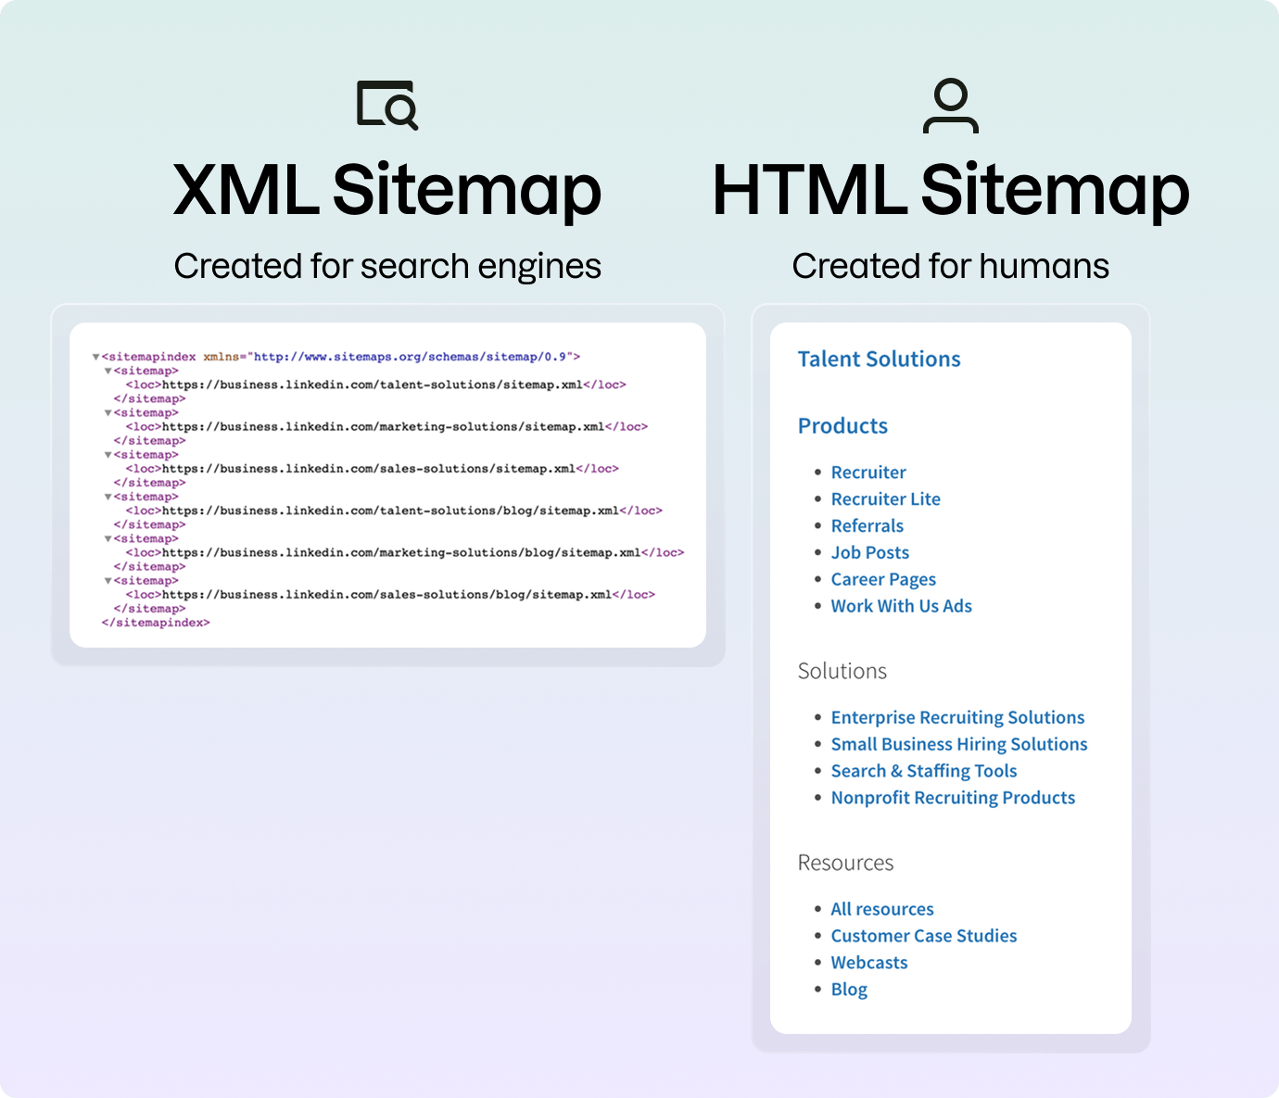Screen dimensions: 1279x1098
Task: Go to Search & Staffing Tools link
Action: point(924,772)
